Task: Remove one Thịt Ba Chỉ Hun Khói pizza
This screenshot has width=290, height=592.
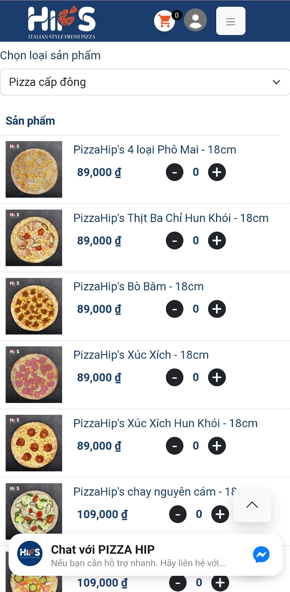Action: 175,240
